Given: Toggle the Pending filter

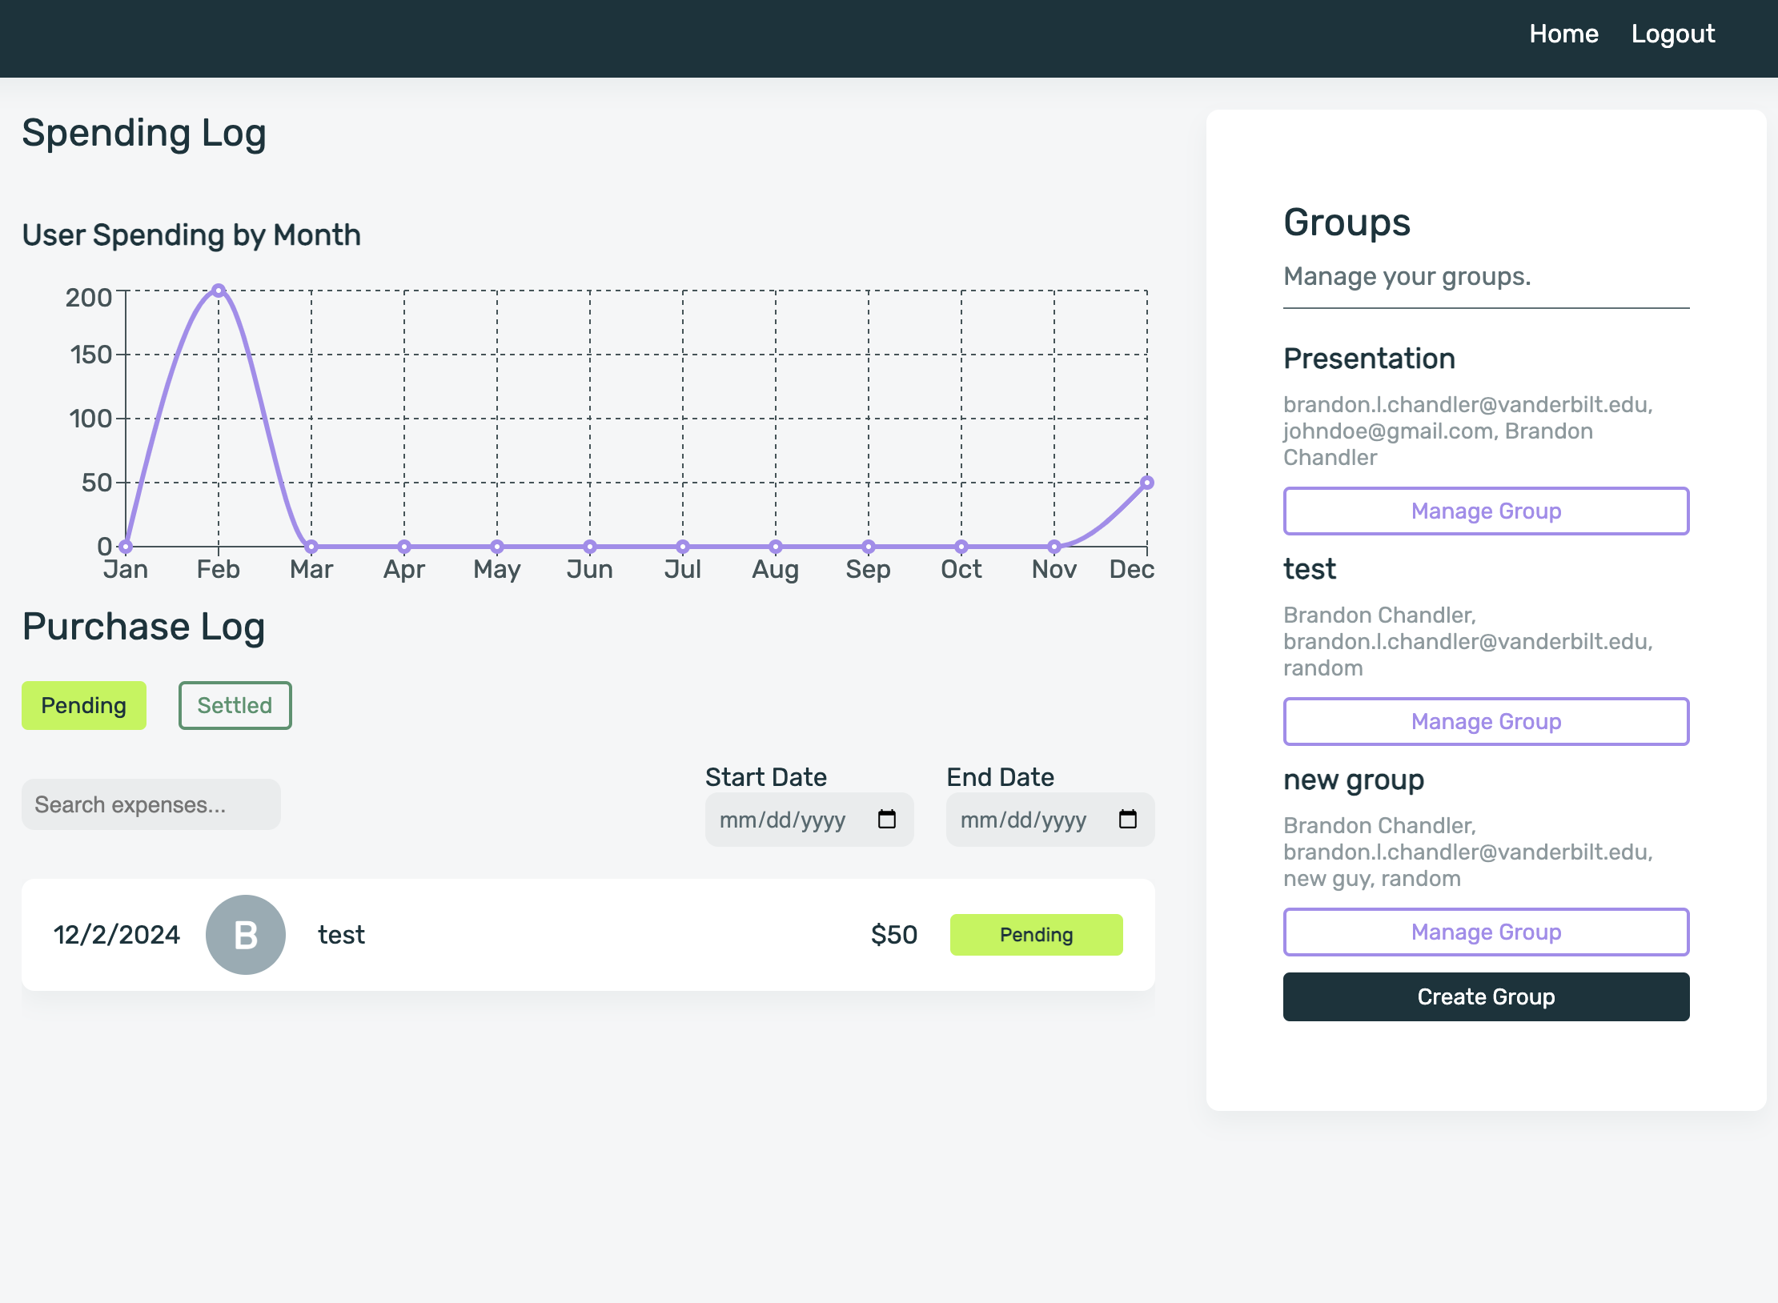Looking at the screenshot, I should point(84,705).
